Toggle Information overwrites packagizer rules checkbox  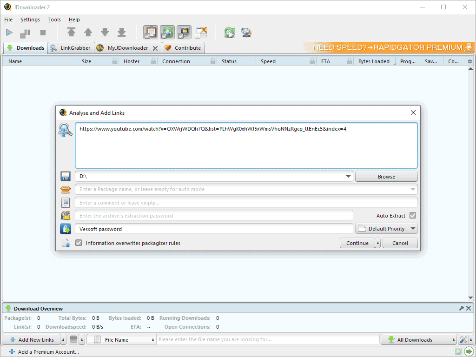tap(79, 243)
